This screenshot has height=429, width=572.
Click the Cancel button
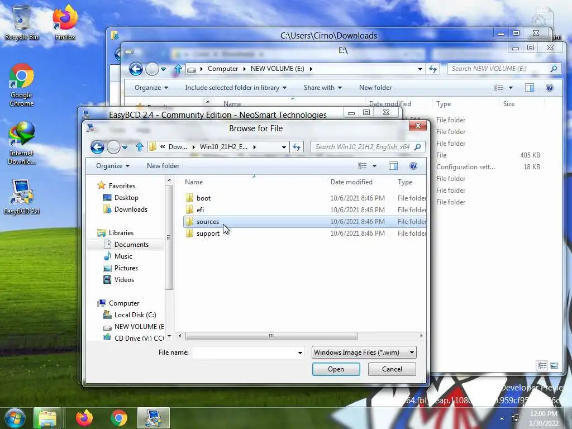[x=392, y=369]
